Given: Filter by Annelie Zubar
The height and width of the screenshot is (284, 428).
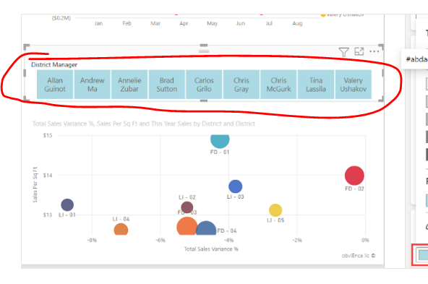Looking at the screenshot, I should coord(129,85).
